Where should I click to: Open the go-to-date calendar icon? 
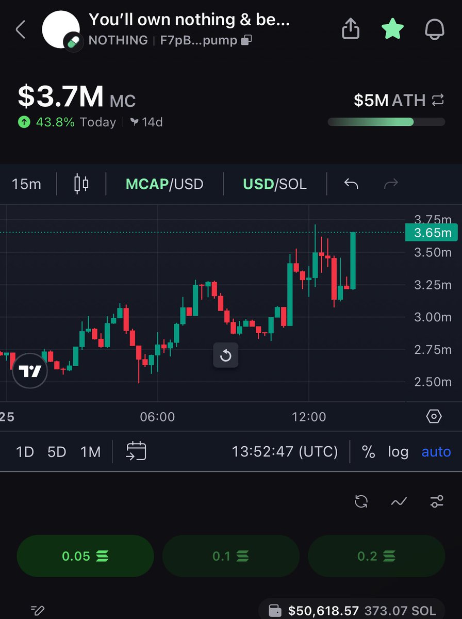136,451
